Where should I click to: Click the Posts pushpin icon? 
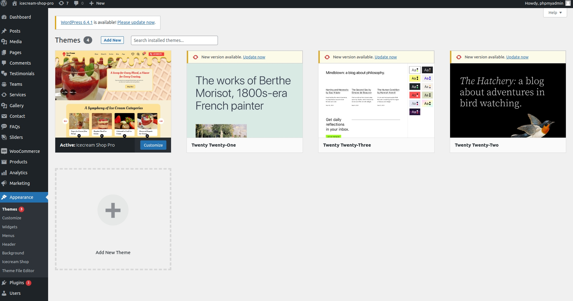tap(4, 31)
